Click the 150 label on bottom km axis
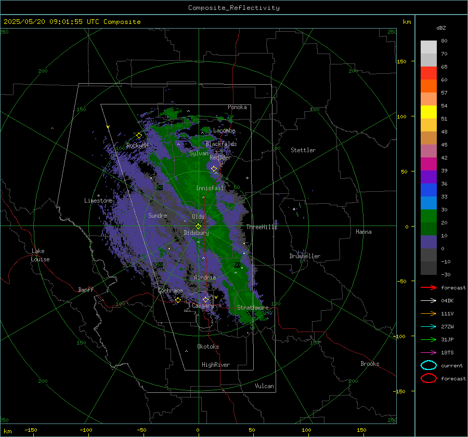The width and height of the screenshot is (468, 437). point(361,430)
